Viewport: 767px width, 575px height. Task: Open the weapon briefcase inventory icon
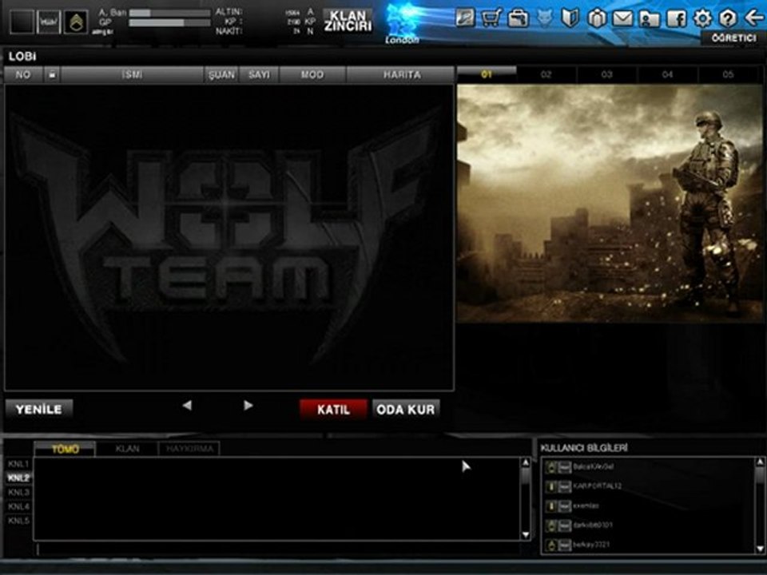pos(518,18)
